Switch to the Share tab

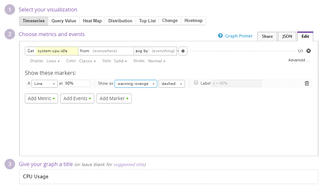tap(267, 37)
